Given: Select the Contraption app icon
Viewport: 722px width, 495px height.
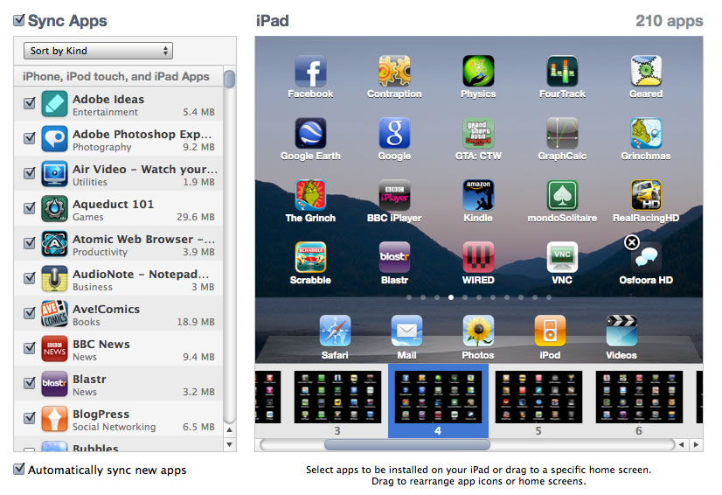Looking at the screenshot, I should 394,71.
